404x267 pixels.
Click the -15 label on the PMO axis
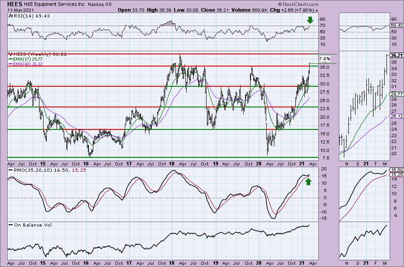[x=323, y=218]
